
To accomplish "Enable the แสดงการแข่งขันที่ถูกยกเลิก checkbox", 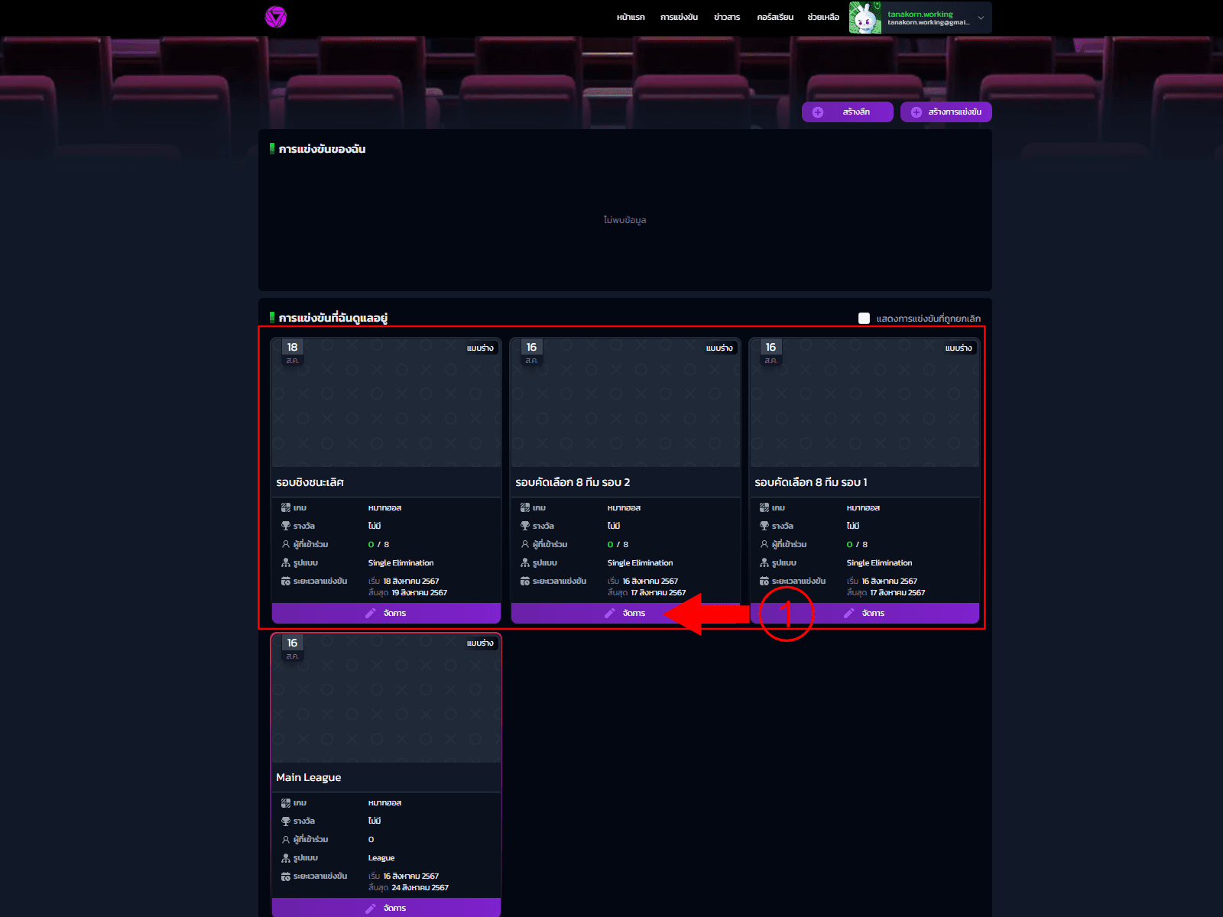I will (x=864, y=319).
